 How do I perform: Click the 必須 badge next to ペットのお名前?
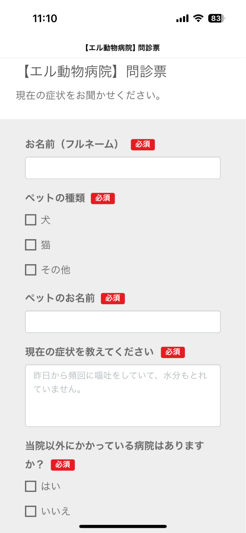click(x=113, y=298)
